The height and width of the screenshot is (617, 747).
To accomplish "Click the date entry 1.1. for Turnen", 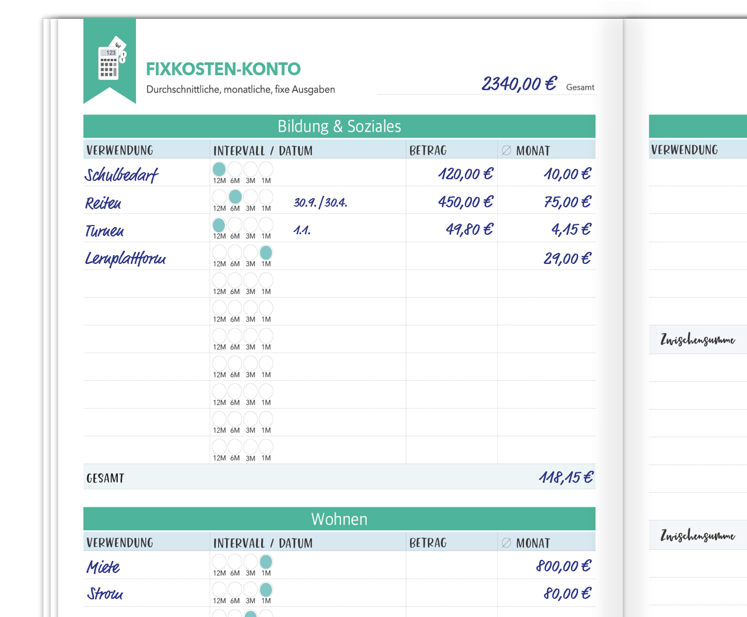I will pyautogui.click(x=302, y=230).
